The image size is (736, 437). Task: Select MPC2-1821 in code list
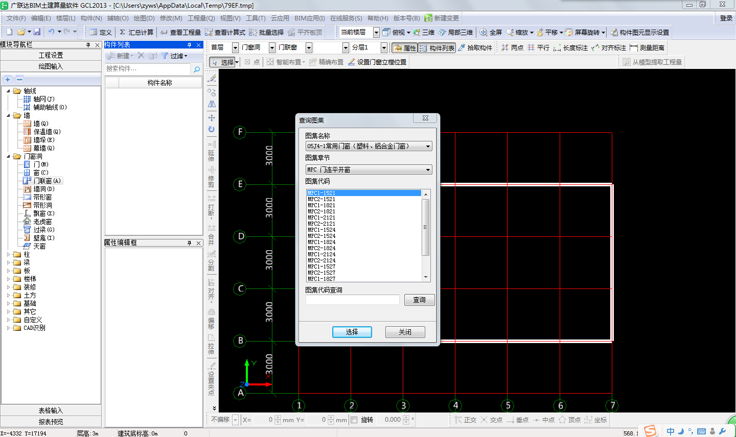tap(321, 211)
